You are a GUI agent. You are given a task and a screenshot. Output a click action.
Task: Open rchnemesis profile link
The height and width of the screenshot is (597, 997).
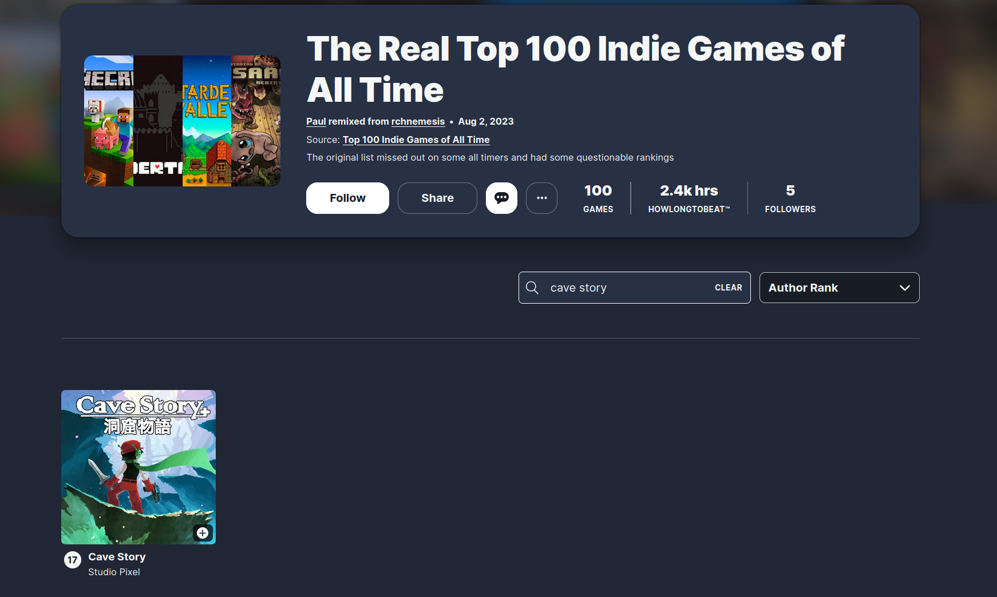pyautogui.click(x=418, y=121)
